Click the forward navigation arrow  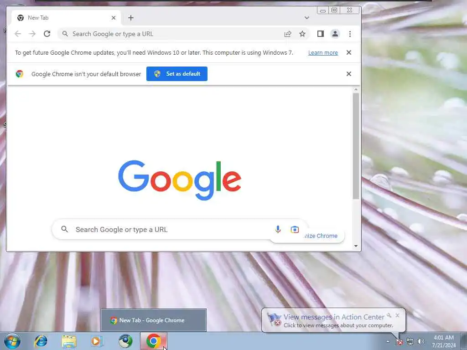32,34
